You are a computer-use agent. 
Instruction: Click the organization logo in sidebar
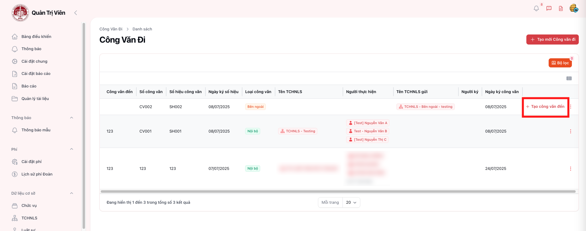(x=20, y=13)
